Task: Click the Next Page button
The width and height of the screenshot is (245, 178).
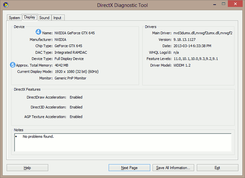Action: (x=129, y=168)
